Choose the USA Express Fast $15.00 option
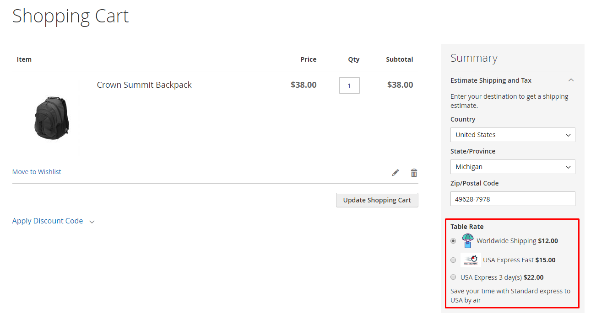The image size is (596, 313). (453, 260)
